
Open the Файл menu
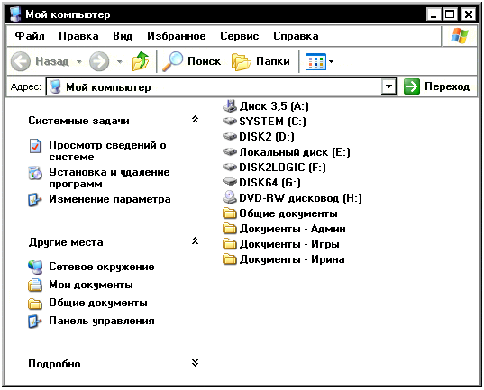pyautogui.click(x=30, y=36)
